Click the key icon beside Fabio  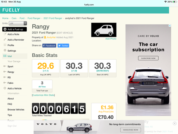5,82
